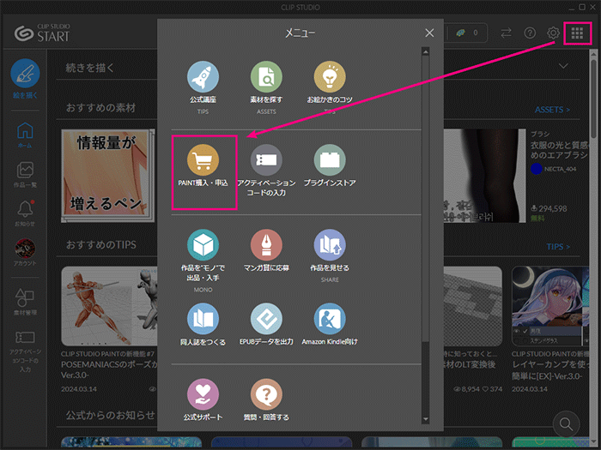Select アクティベーションコードの入力 ticket icon
Image resolution: width=601 pixels, height=450 pixels.
[266, 160]
